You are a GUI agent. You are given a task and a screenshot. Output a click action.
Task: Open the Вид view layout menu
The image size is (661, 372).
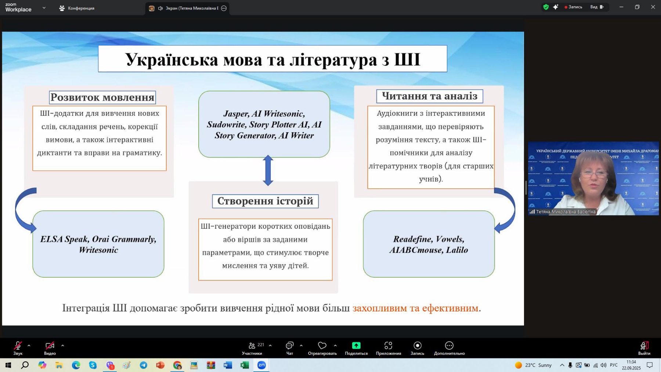pyautogui.click(x=597, y=7)
